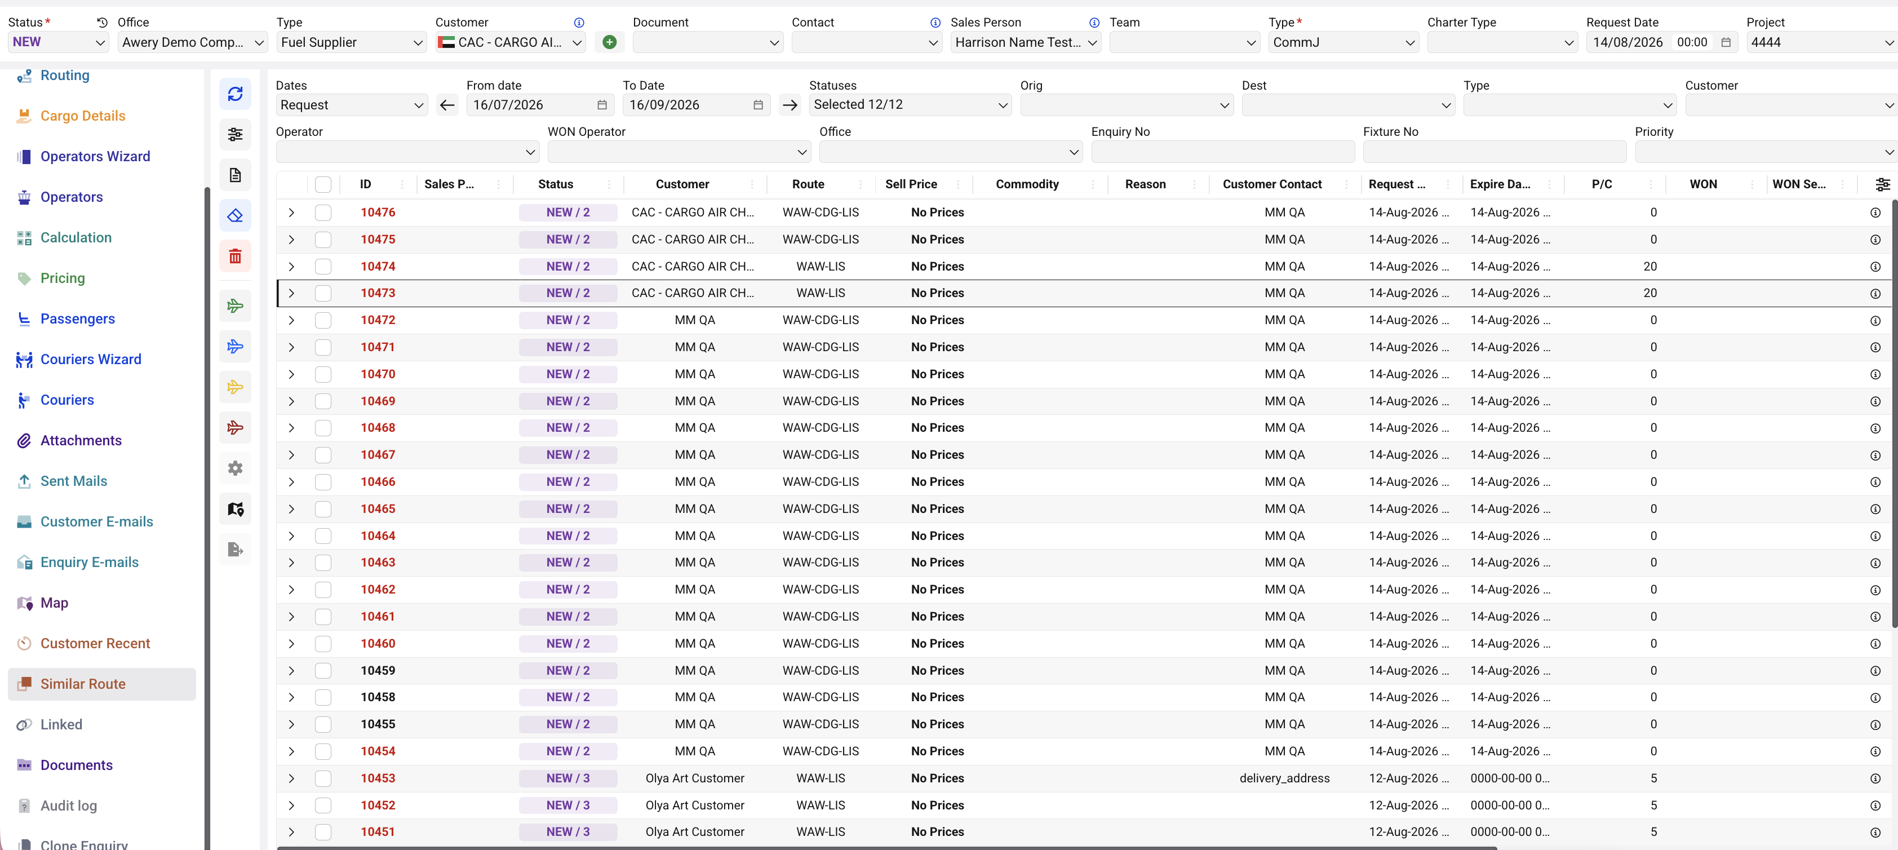Open Attachments in sidebar
The width and height of the screenshot is (1898, 850).
(x=81, y=440)
